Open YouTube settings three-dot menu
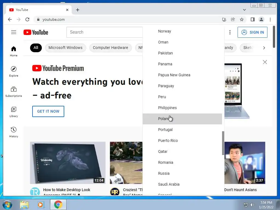The image size is (280, 210). (x=230, y=32)
